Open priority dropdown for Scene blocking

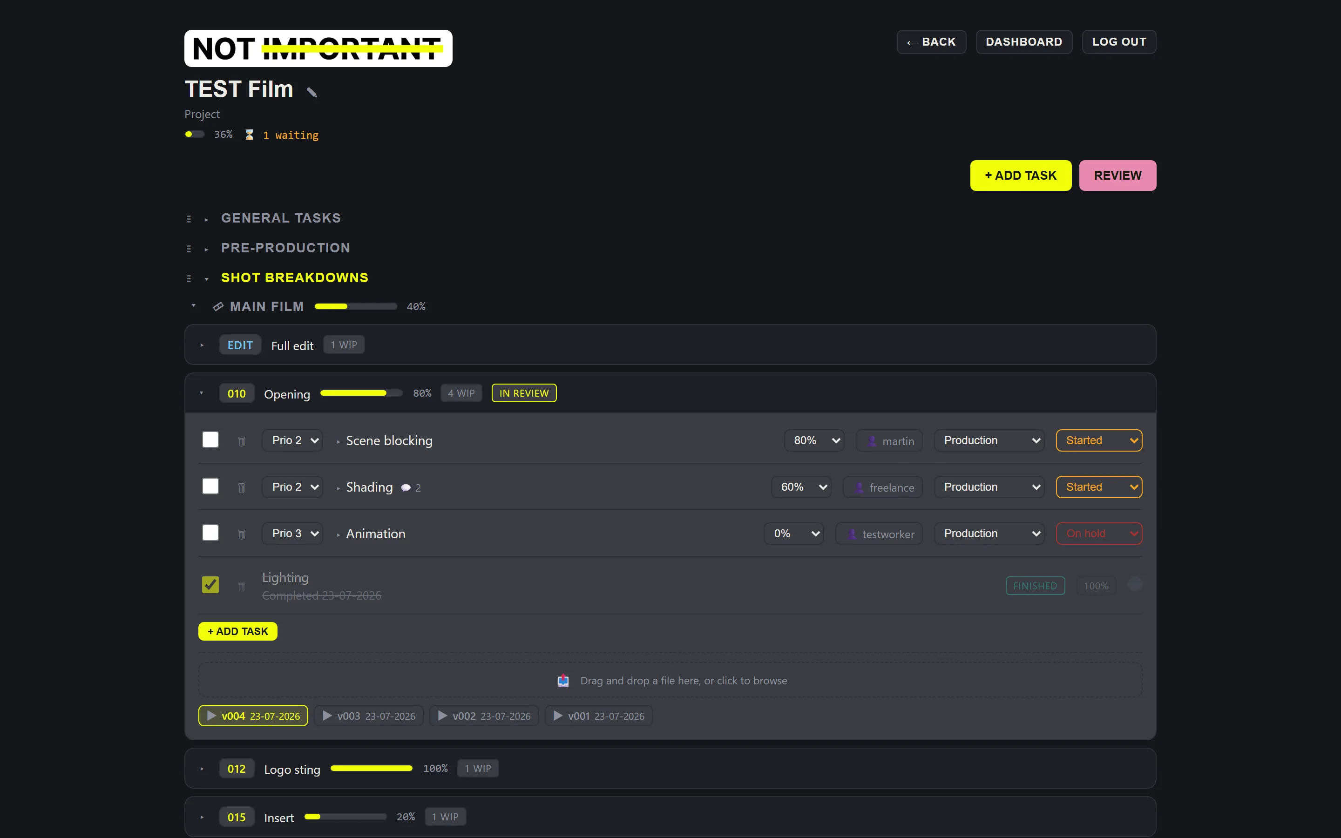click(x=292, y=440)
